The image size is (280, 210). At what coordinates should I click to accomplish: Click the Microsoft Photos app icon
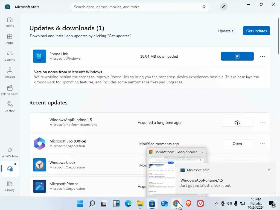40,186
